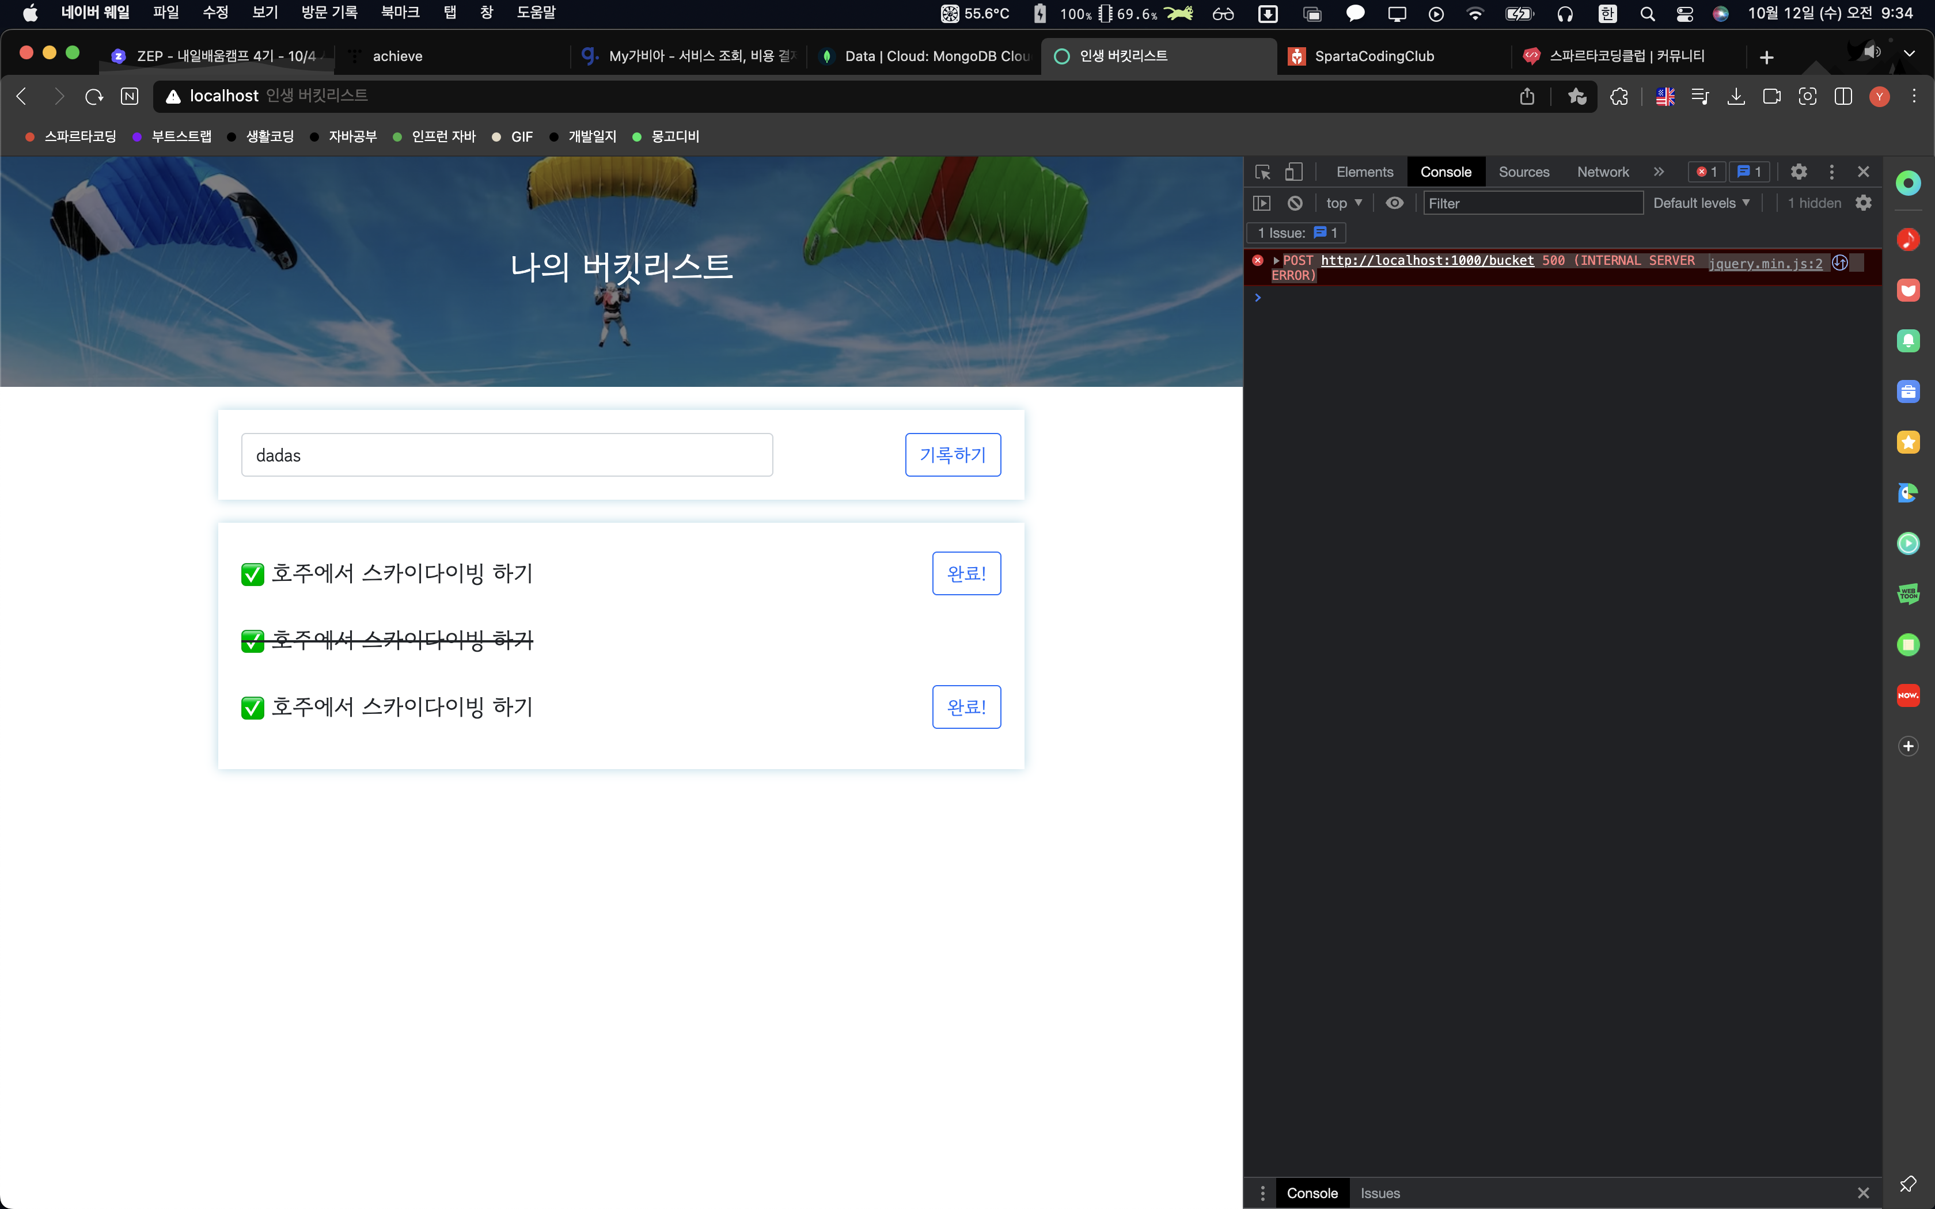Switch to the Data | Cloud: MongoDB tab

pyautogui.click(x=925, y=56)
